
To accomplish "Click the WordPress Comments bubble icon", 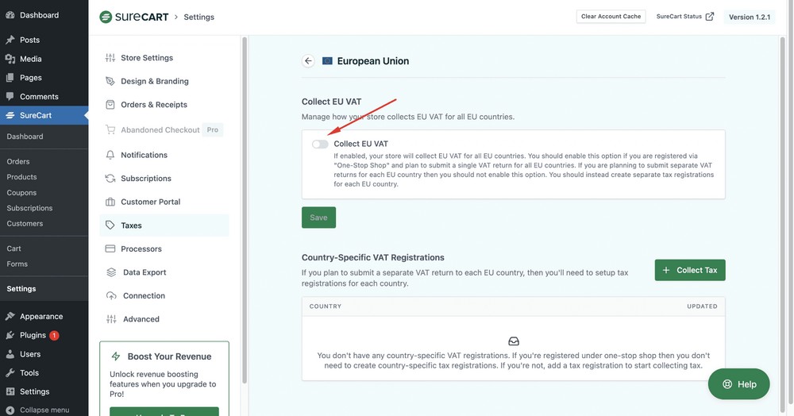I will [10, 96].
